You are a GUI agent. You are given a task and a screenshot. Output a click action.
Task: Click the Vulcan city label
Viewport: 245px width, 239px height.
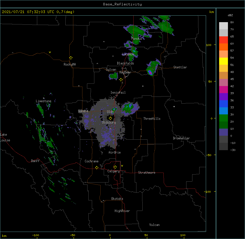click(x=154, y=225)
